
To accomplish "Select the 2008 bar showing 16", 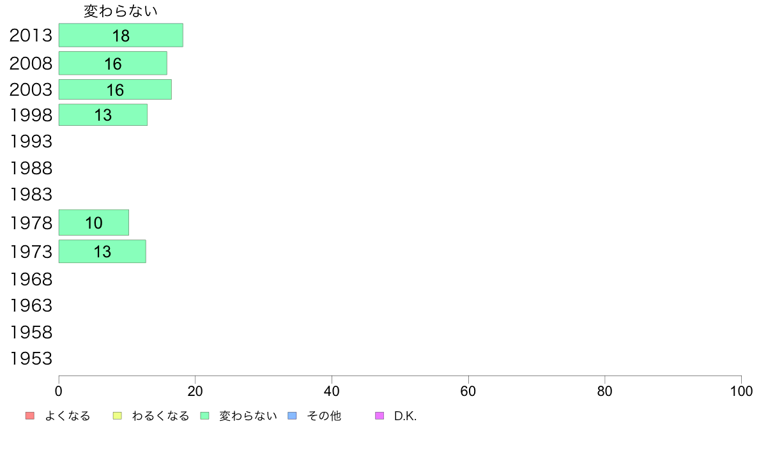I will click(x=113, y=63).
